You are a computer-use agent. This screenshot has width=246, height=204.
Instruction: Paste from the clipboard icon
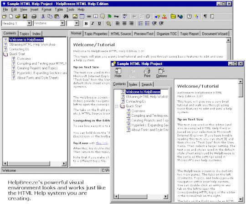(x=57, y=16)
